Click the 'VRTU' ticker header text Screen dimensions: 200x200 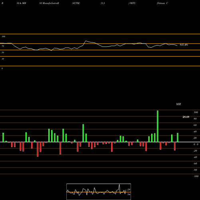point(132,3)
